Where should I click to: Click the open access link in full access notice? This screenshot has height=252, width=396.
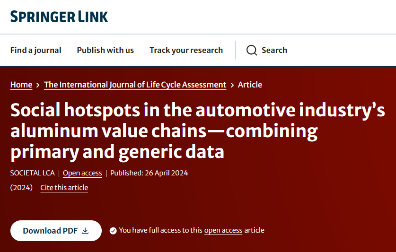(x=223, y=230)
